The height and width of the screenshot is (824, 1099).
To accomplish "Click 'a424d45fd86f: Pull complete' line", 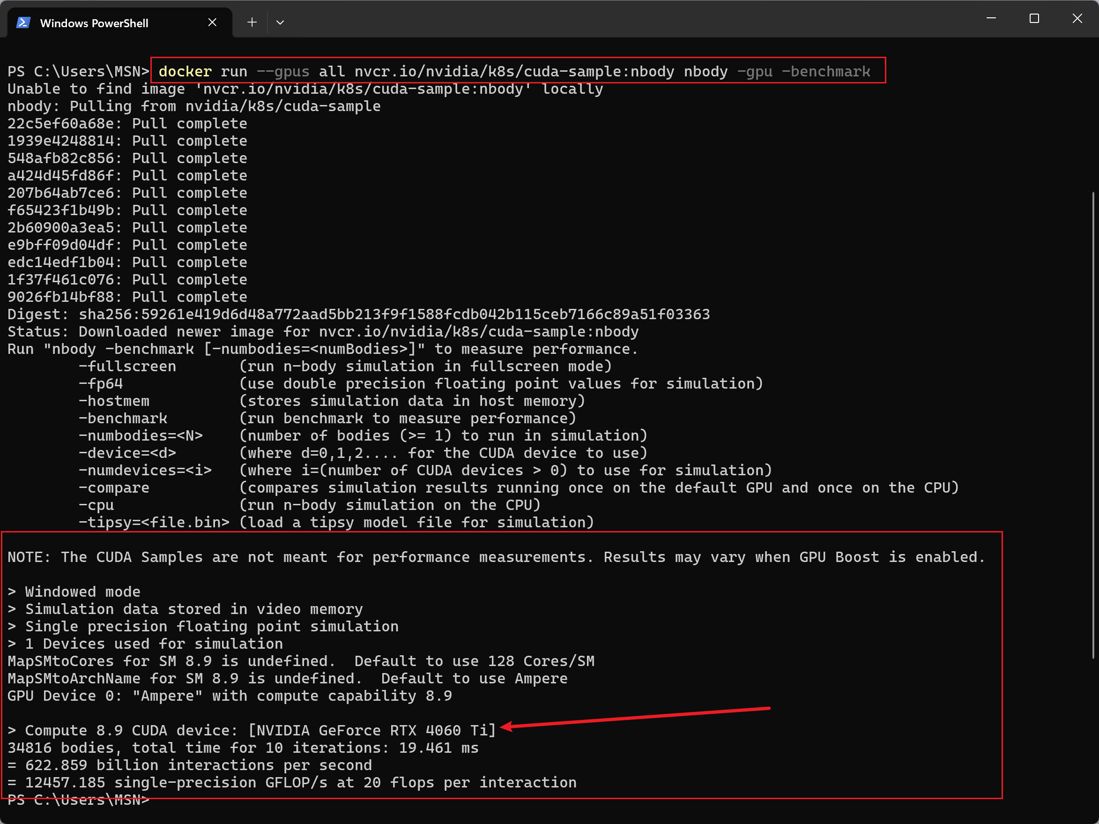I will tap(127, 175).
